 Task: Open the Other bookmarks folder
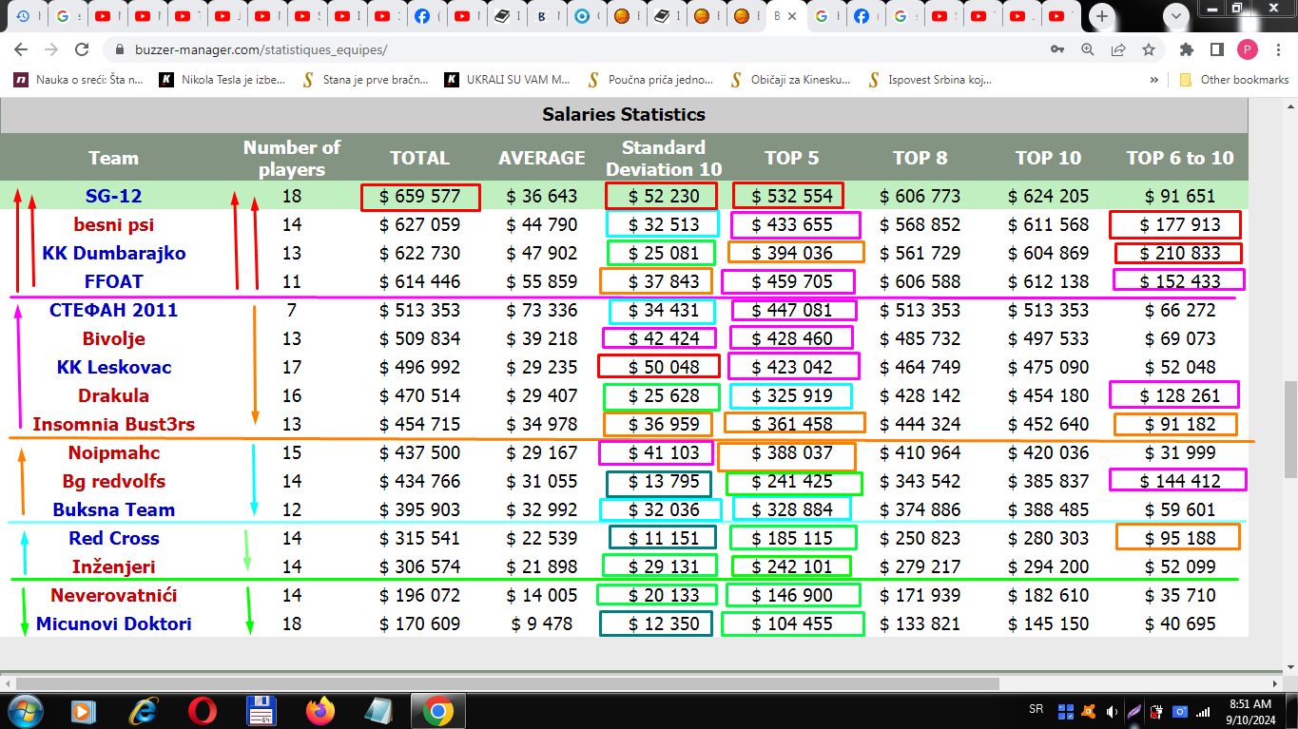[1234, 80]
